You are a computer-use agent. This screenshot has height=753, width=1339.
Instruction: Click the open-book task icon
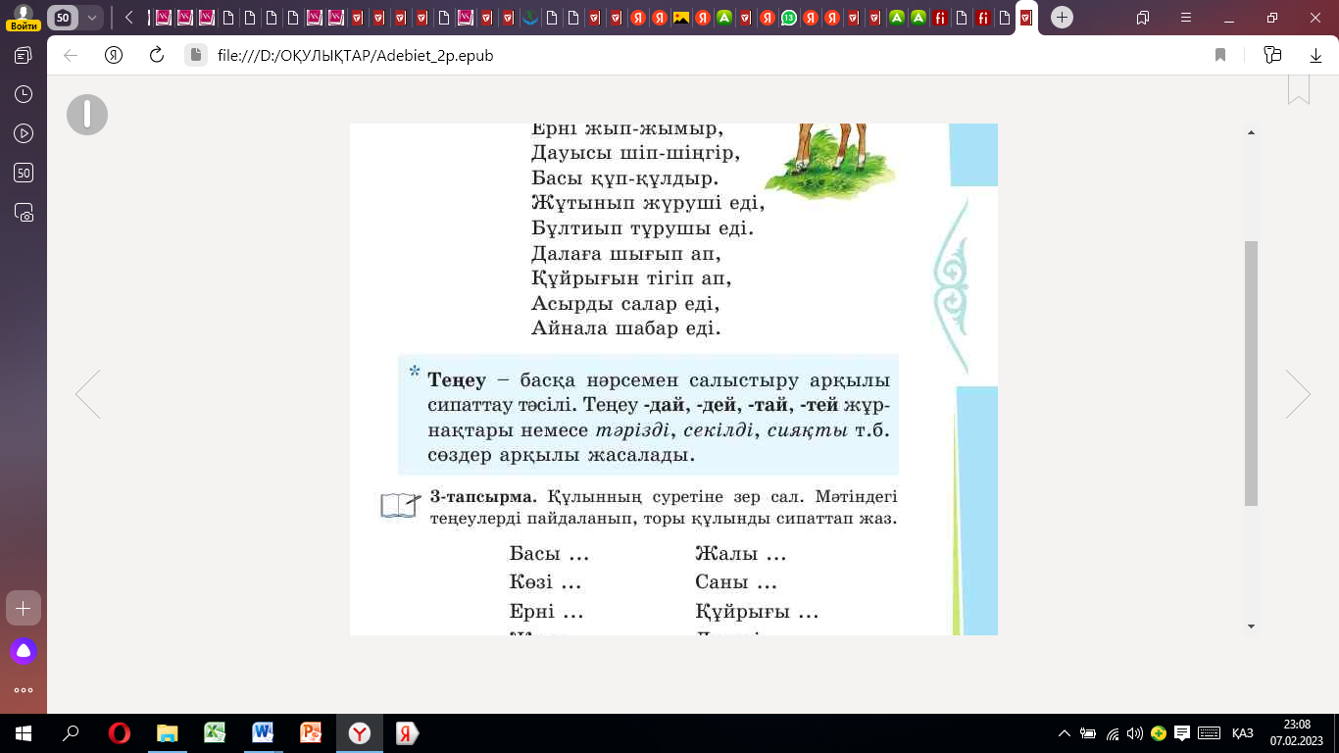coord(400,505)
